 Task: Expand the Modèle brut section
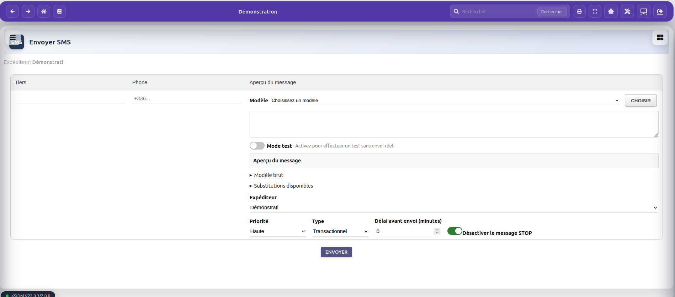tap(268, 175)
